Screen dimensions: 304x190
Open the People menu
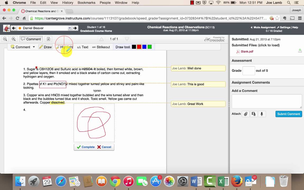105,3
